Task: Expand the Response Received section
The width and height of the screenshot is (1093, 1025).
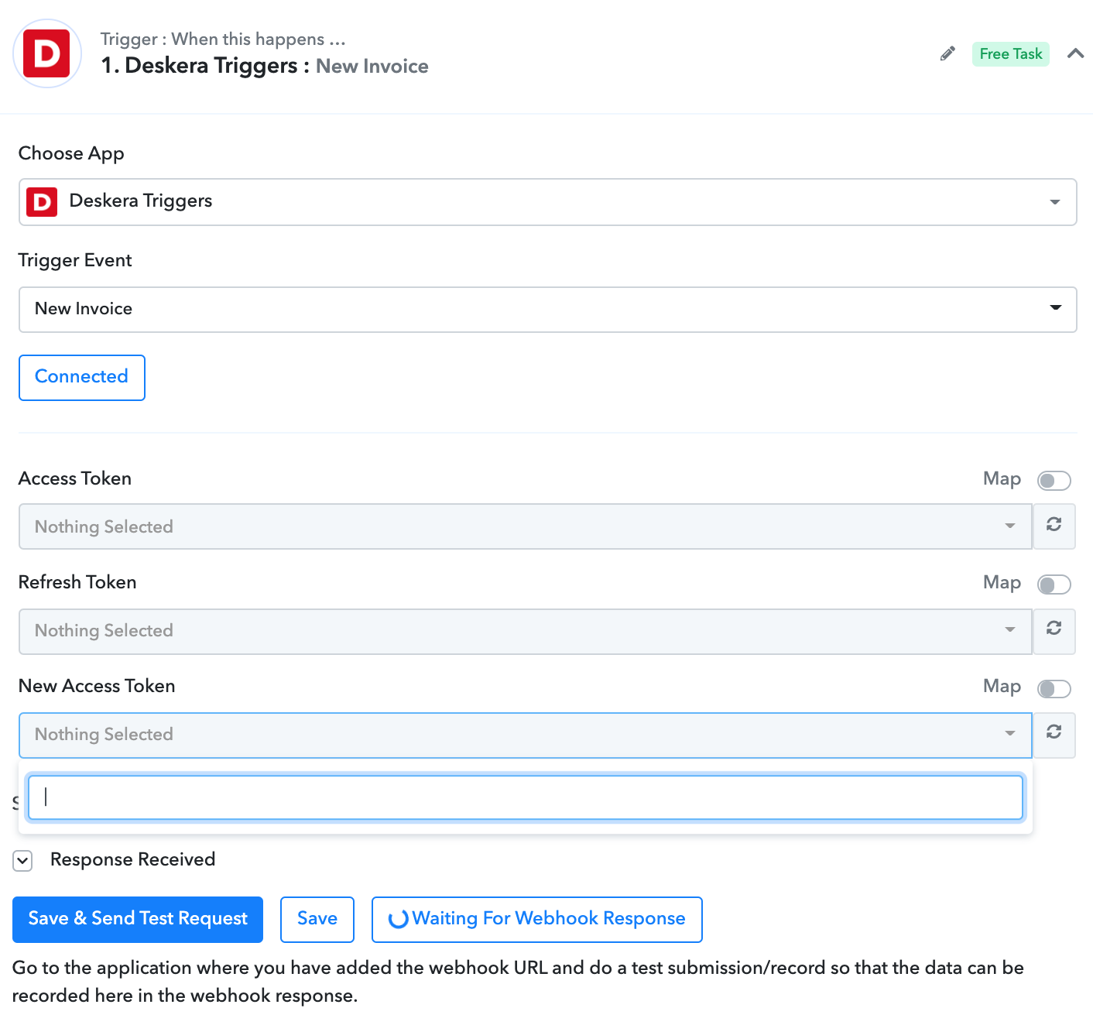Action: (x=22, y=861)
